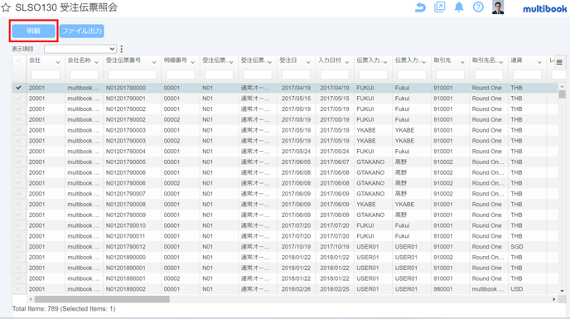The width and height of the screenshot is (570, 319).
Task: Click the 受注日 filter input field
Action: click(x=296, y=75)
